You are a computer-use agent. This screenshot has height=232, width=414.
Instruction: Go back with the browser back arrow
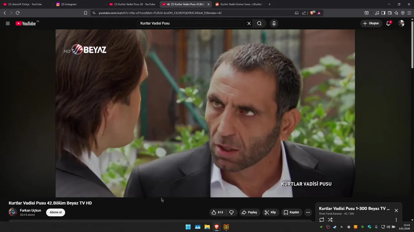(5, 13)
